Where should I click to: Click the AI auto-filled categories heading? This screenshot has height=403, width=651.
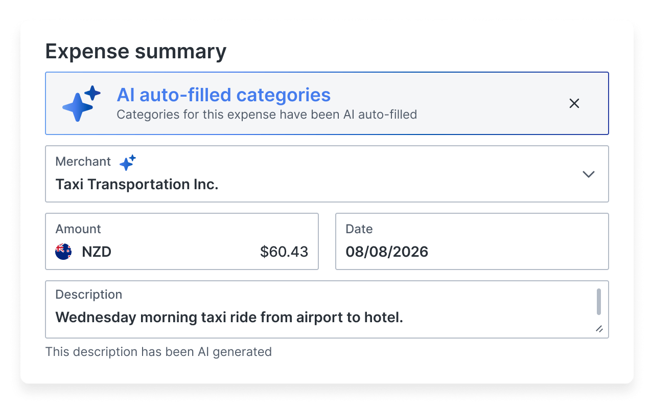[224, 95]
